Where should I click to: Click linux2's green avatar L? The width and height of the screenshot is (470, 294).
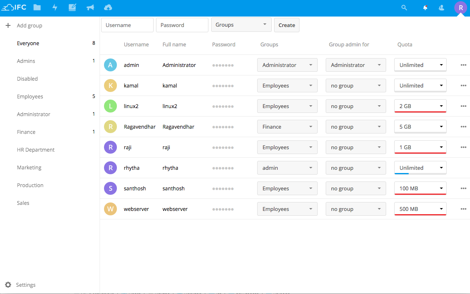110,106
